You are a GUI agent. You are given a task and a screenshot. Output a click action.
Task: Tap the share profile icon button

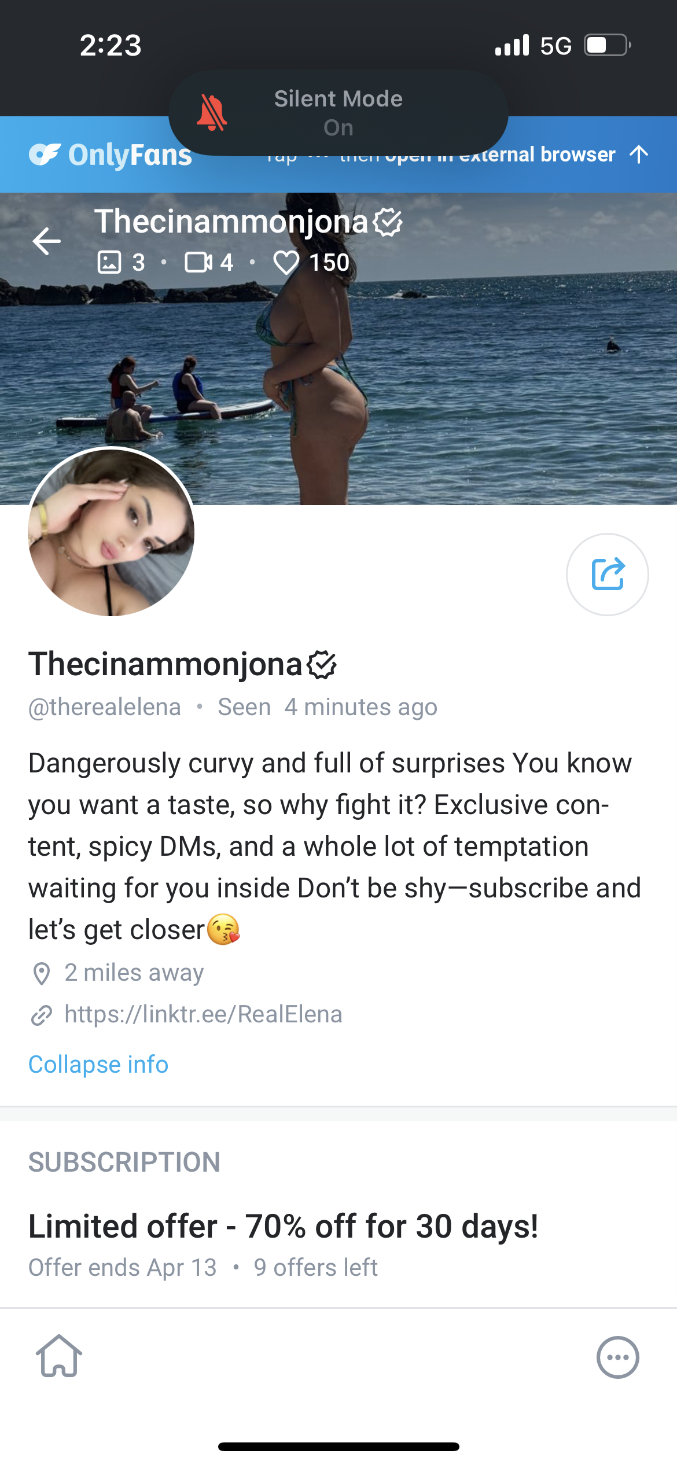[x=607, y=574]
